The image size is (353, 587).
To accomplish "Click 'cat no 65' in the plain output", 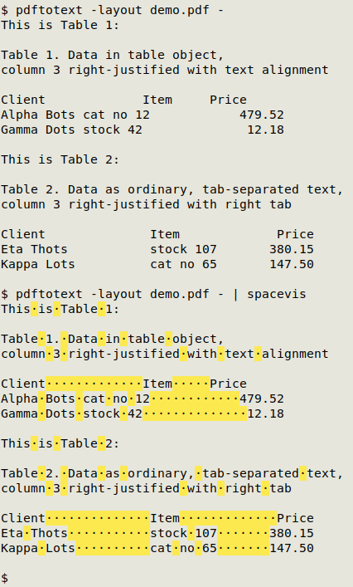I will (x=183, y=265).
